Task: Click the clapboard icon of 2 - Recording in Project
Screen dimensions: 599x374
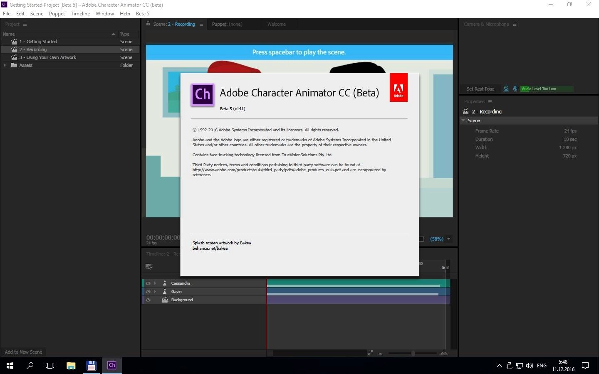Action: pos(14,49)
